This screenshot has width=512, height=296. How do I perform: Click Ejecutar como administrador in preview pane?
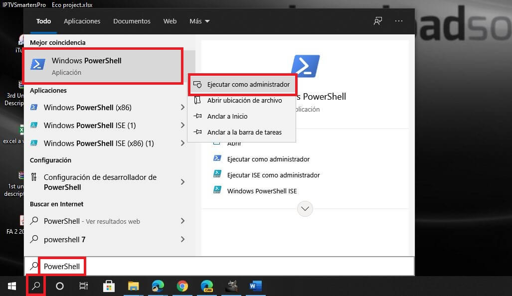click(x=268, y=159)
